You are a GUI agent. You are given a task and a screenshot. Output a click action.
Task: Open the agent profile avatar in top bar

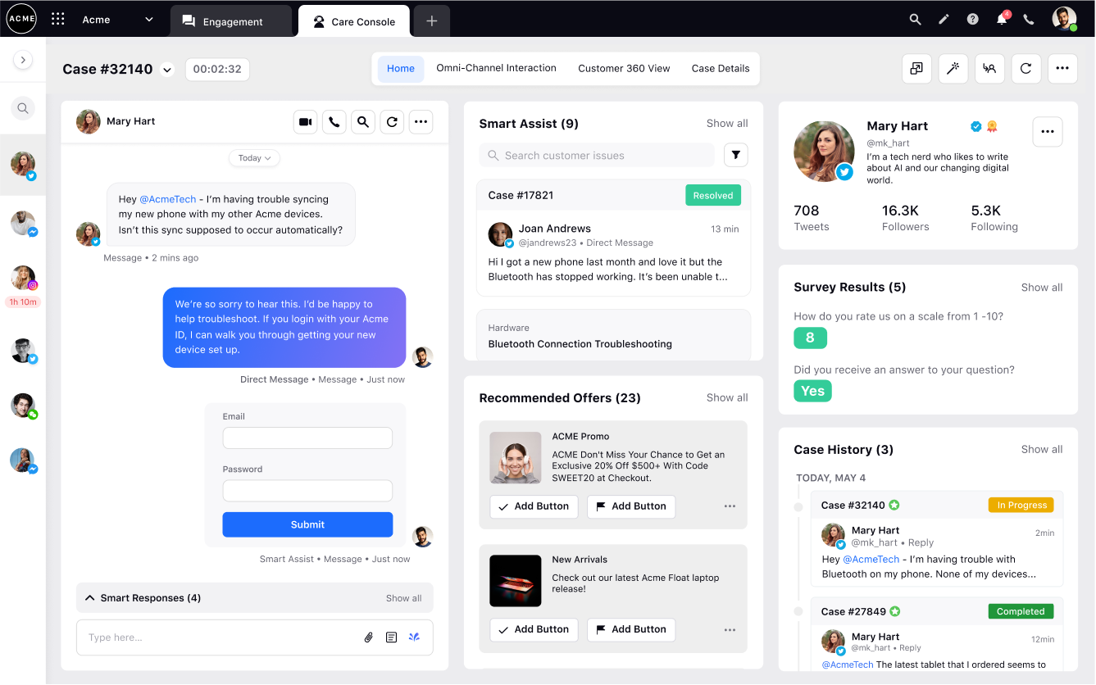(1064, 19)
